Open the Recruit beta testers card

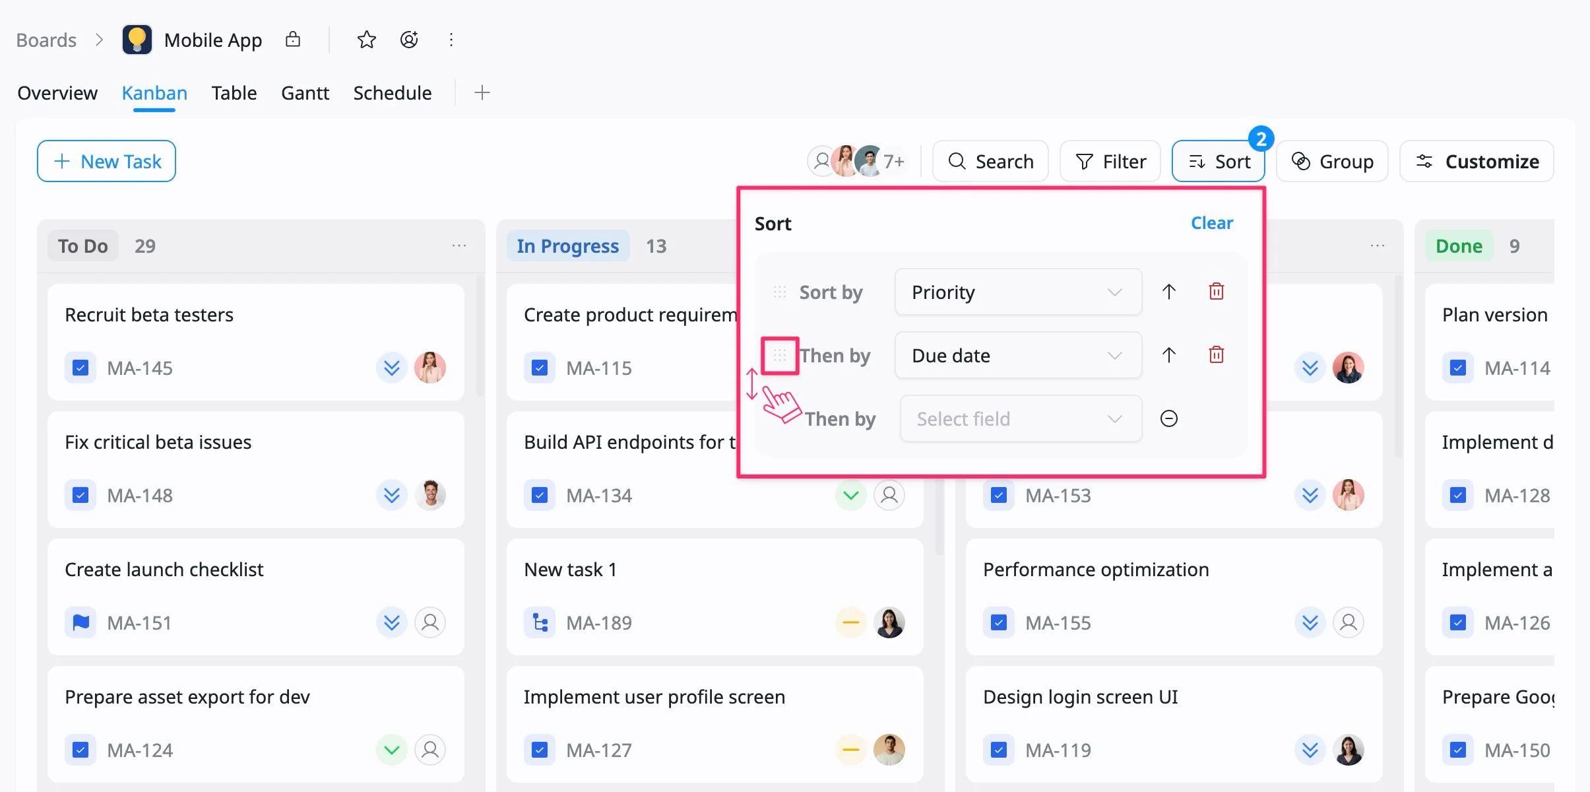[x=256, y=342]
